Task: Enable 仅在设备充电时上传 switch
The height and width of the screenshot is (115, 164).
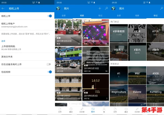Action: (x=49, y=64)
